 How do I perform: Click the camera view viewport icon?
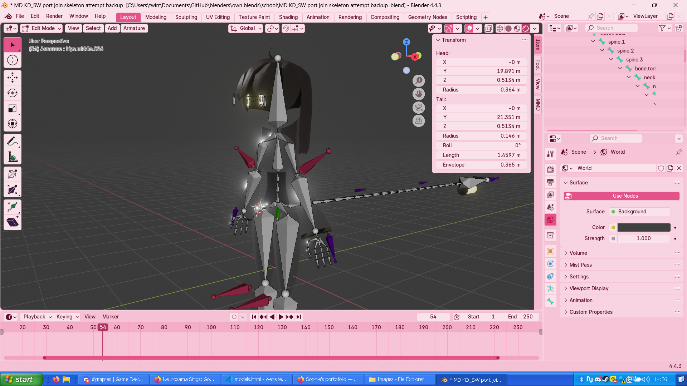tap(418, 108)
